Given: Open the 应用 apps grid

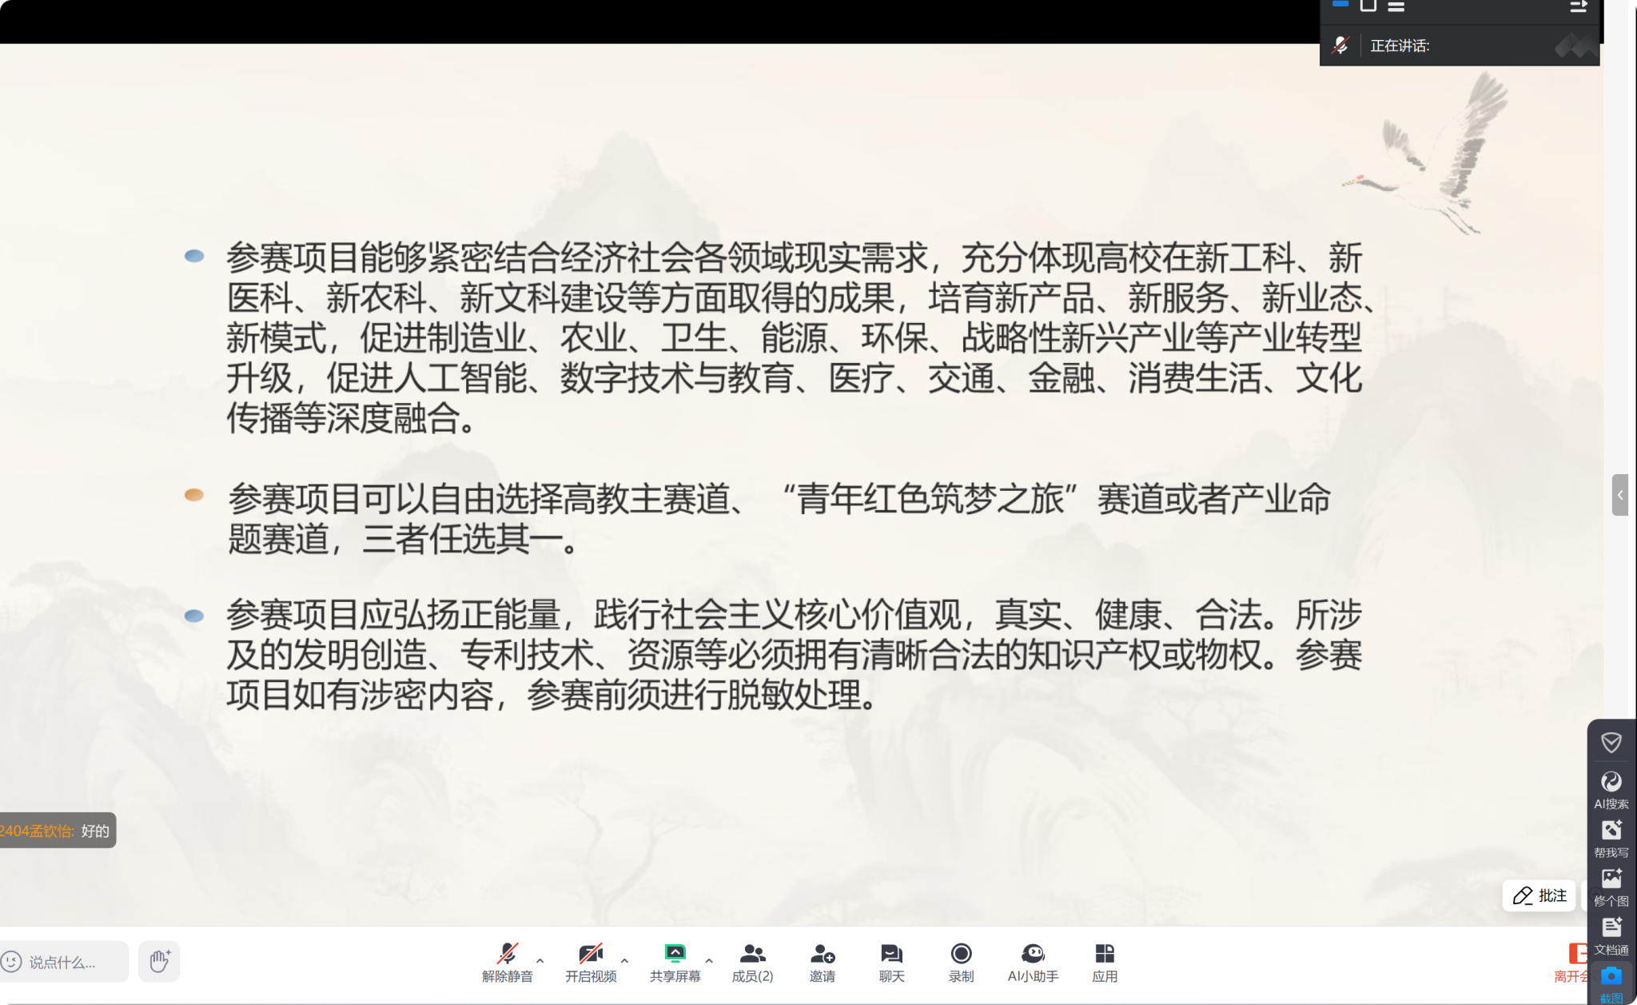Looking at the screenshot, I should pos(1105,961).
